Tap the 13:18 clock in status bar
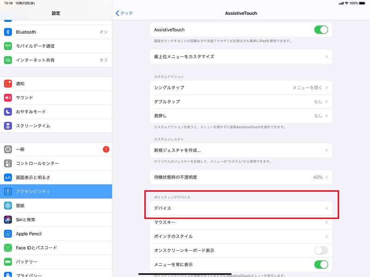The height and width of the screenshot is (277, 370). pyautogui.click(x=8, y=3)
